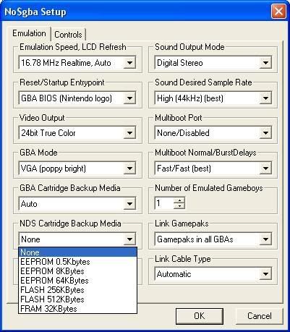Open the Multiboot Port dropdown
The width and height of the screenshot is (290, 332).
coord(265,133)
